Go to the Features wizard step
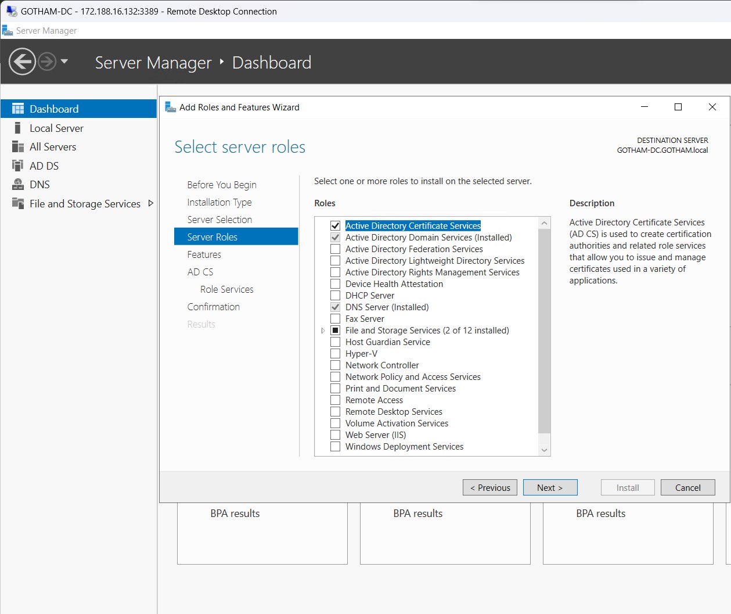 tap(203, 254)
